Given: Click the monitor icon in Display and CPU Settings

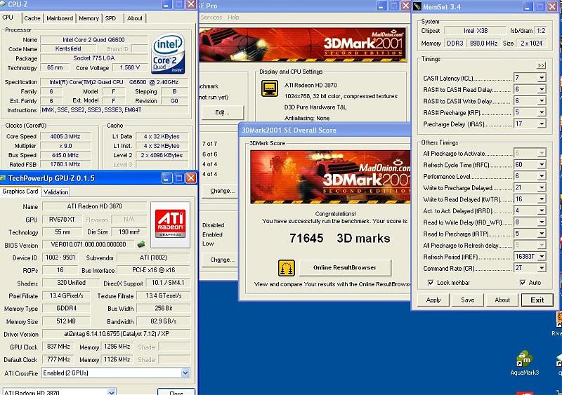Looking at the screenshot, I should coord(270,88).
